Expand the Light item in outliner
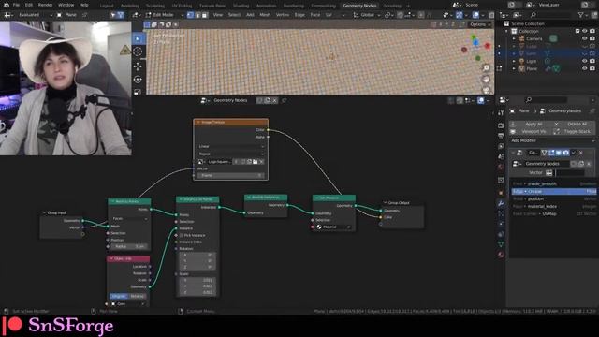This screenshot has width=599, height=337. pos(514,61)
